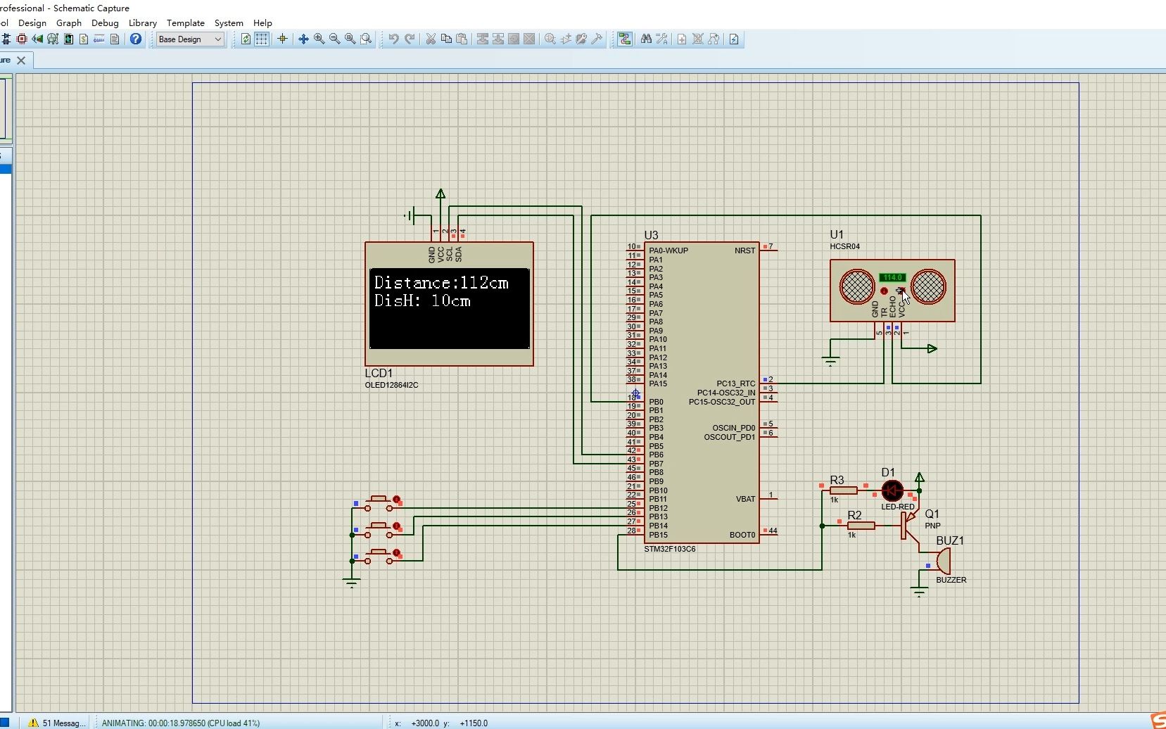Viewport: 1166px width, 729px height.
Task: Open the Template menu
Action: pyautogui.click(x=186, y=23)
